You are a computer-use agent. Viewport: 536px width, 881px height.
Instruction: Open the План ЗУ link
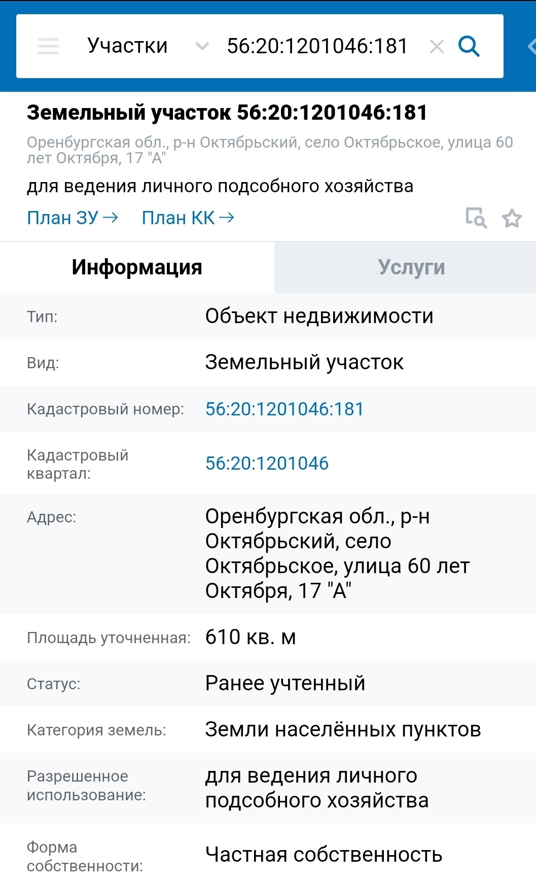[x=72, y=218]
